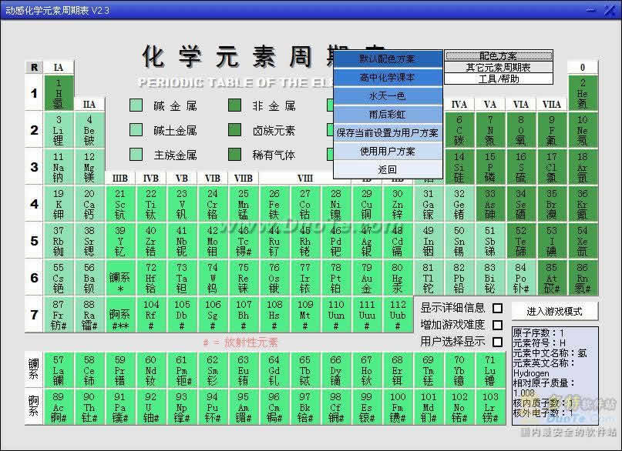Select 默认配色方案 from the color scheme menu

click(x=388, y=59)
